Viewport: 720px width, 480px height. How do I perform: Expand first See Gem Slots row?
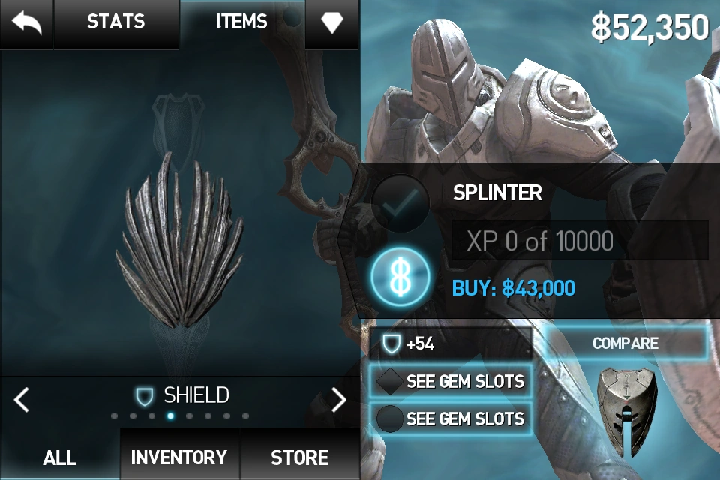[451, 381]
